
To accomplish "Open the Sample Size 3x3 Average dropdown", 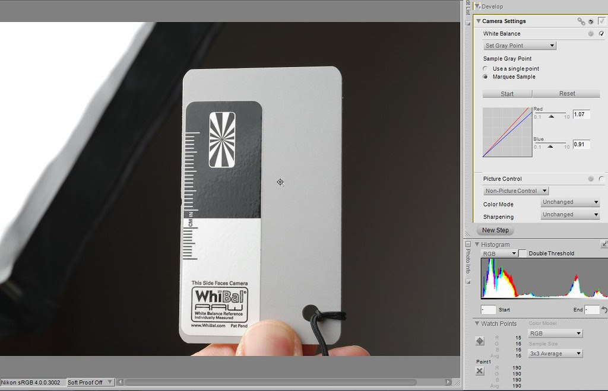I will click(555, 354).
